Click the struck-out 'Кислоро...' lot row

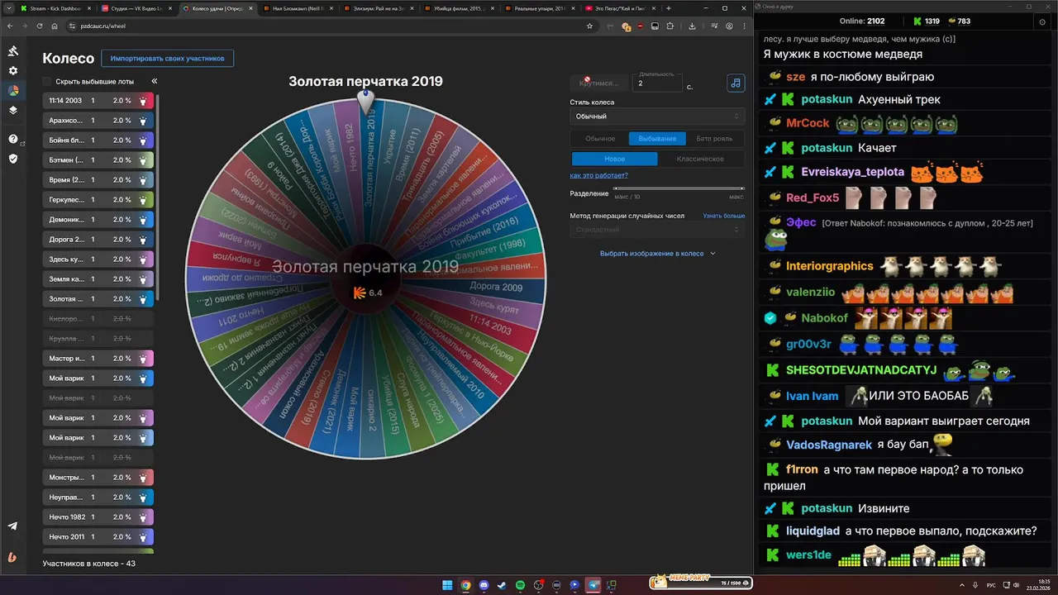click(98, 319)
